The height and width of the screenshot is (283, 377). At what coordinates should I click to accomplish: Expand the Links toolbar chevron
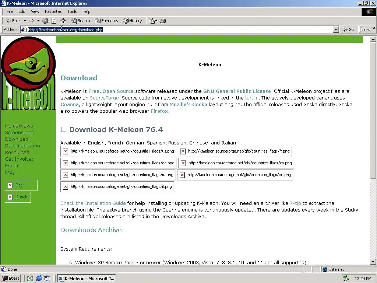374,28
